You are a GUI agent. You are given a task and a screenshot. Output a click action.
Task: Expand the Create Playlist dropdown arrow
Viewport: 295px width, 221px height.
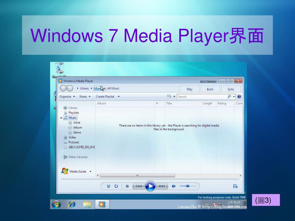[x=119, y=97]
